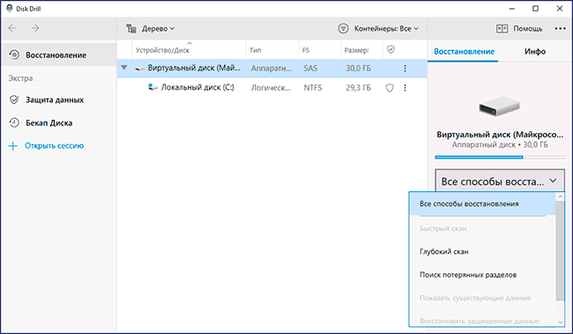This screenshot has width=573, height=334.
Task: Minimize the Disk Drill window
Action: coord(511,9)
